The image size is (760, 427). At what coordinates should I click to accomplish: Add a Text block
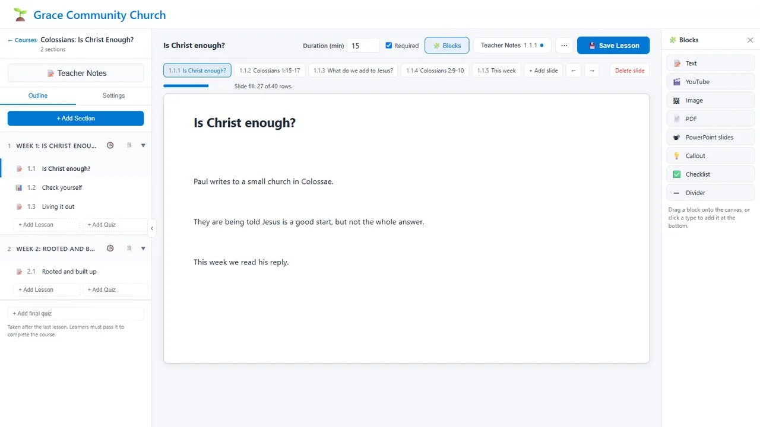tap(711, 63)
